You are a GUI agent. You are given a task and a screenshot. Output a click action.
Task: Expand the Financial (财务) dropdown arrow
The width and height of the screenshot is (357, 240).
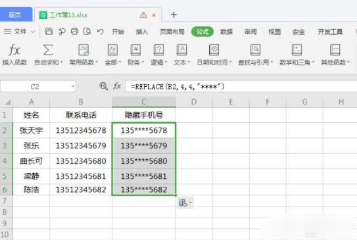point(143,62)
